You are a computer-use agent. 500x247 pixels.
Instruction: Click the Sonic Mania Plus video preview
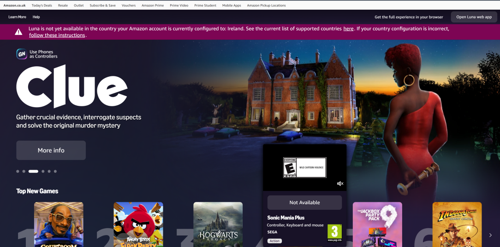[304, 167]
